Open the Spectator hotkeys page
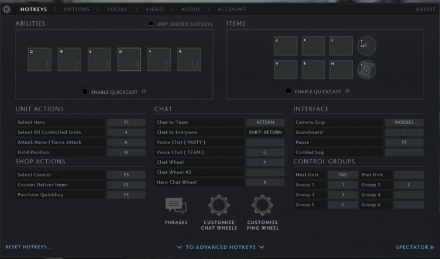This screenshot has height=259, width=440. click(414, 247)
